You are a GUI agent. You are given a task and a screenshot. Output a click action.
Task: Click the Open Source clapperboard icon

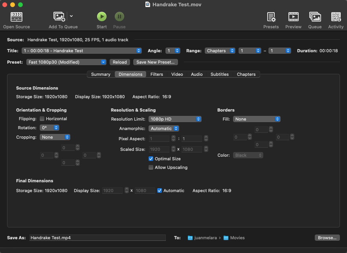(16, 17)
